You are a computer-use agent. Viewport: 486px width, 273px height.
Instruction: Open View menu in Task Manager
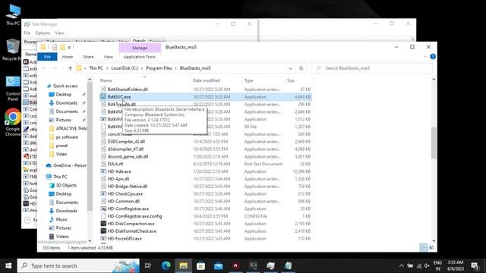pyautogui.click(x=59, y=33)
